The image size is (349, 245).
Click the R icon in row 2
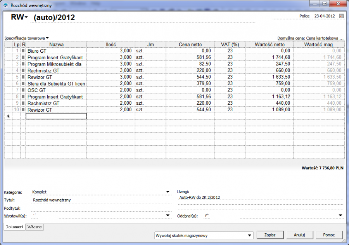point(23,57)
